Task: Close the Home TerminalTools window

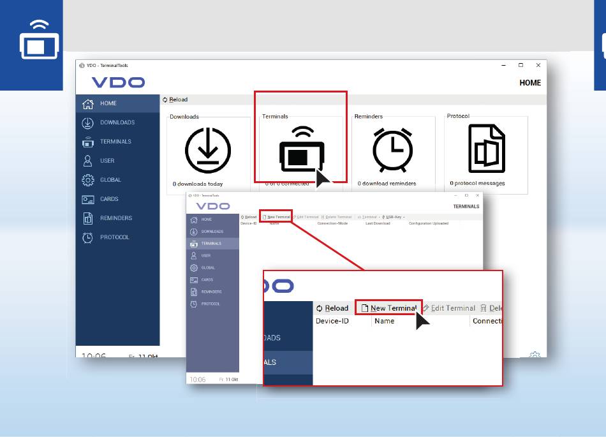Action: click(x=538, y=65)
